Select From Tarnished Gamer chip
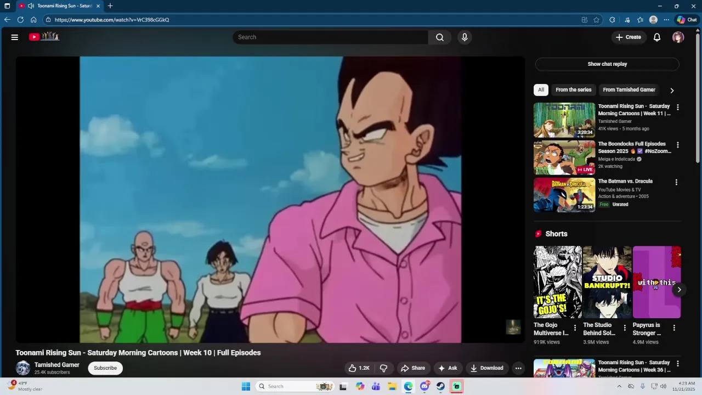 tap(629, 90)
